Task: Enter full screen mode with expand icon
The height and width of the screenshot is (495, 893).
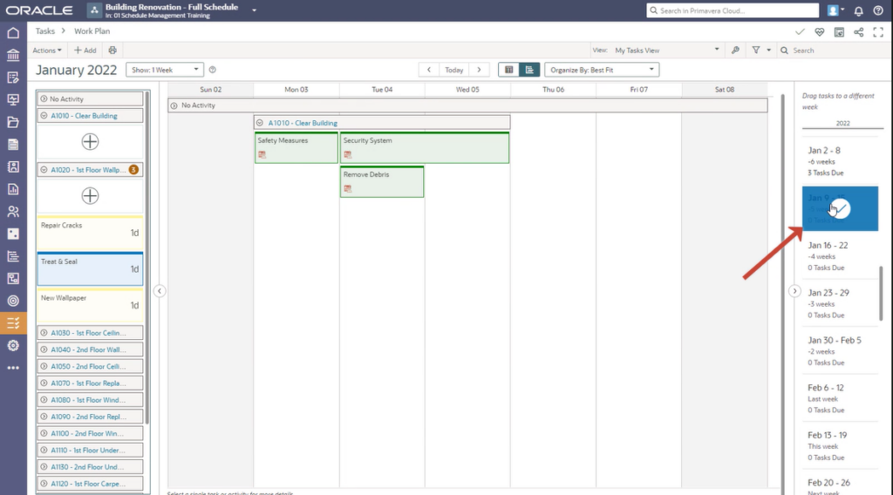Action: coord(878,32)
